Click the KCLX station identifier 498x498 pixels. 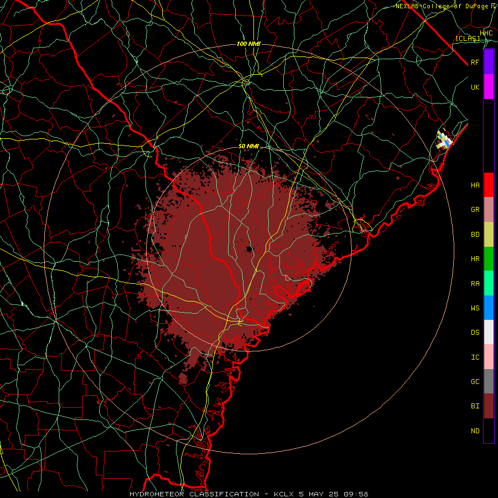pos(284,494)
